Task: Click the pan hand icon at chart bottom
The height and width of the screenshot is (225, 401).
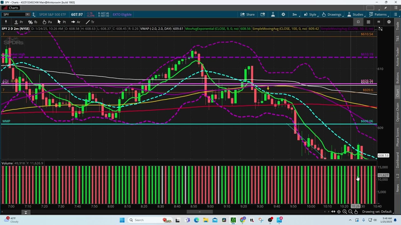Action: (x=356, y=212)
